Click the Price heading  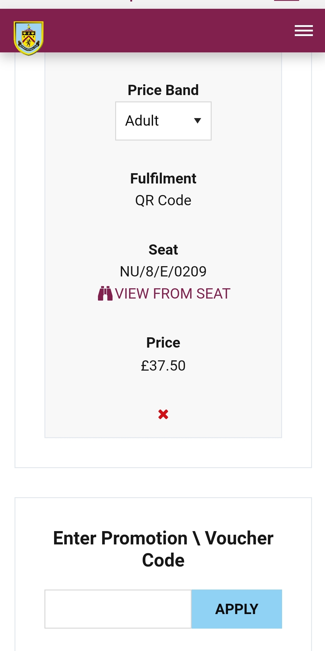(x=163, y=343)
